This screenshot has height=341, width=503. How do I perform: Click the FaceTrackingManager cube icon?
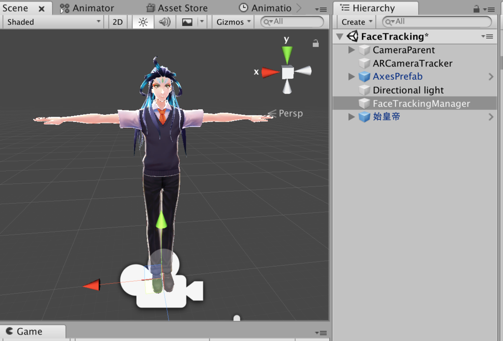click(x=364, y=104)
